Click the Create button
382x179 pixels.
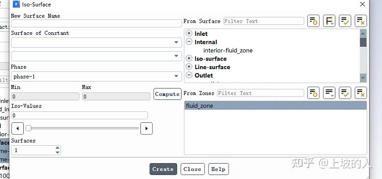coord(163,169)
